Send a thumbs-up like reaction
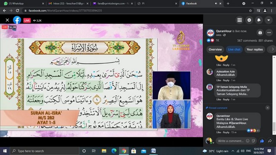276x155 pixels. (x=262, y=141)
